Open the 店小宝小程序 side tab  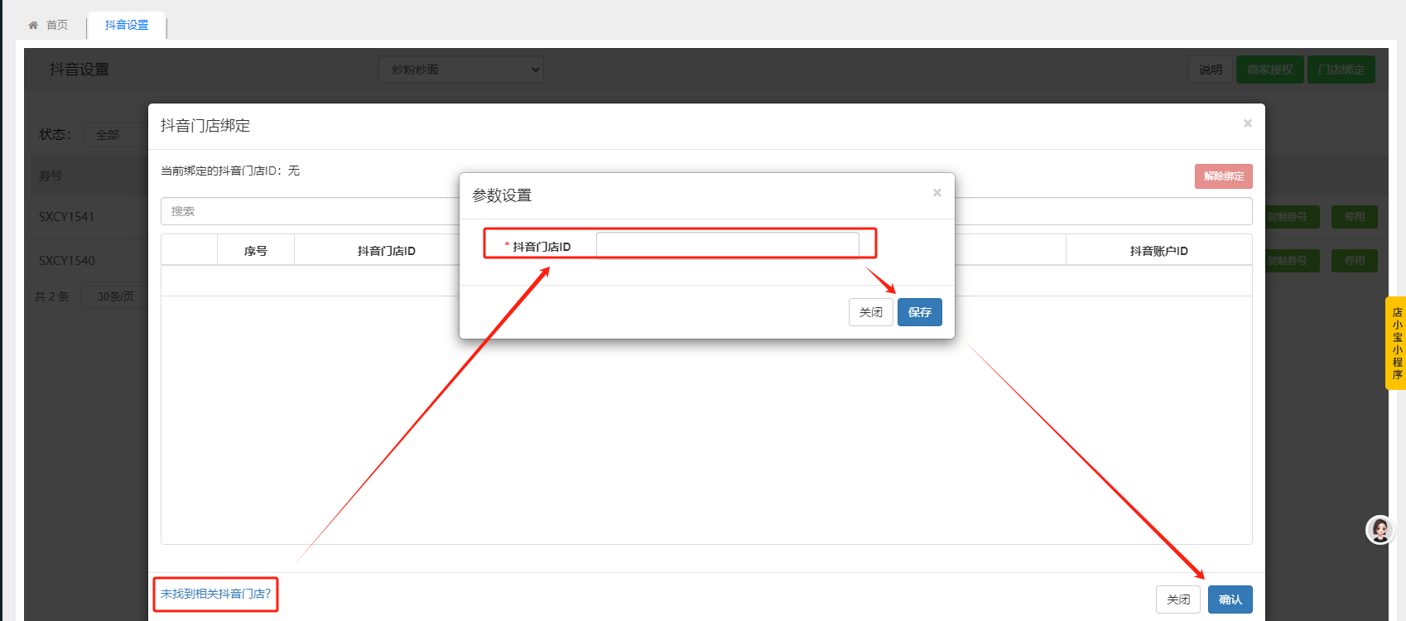[x=1397, y=343]
